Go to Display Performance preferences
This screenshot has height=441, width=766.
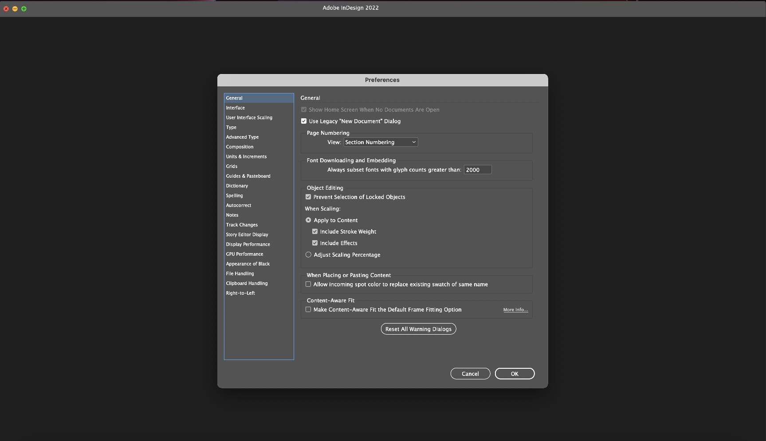[x=259, y=244]
